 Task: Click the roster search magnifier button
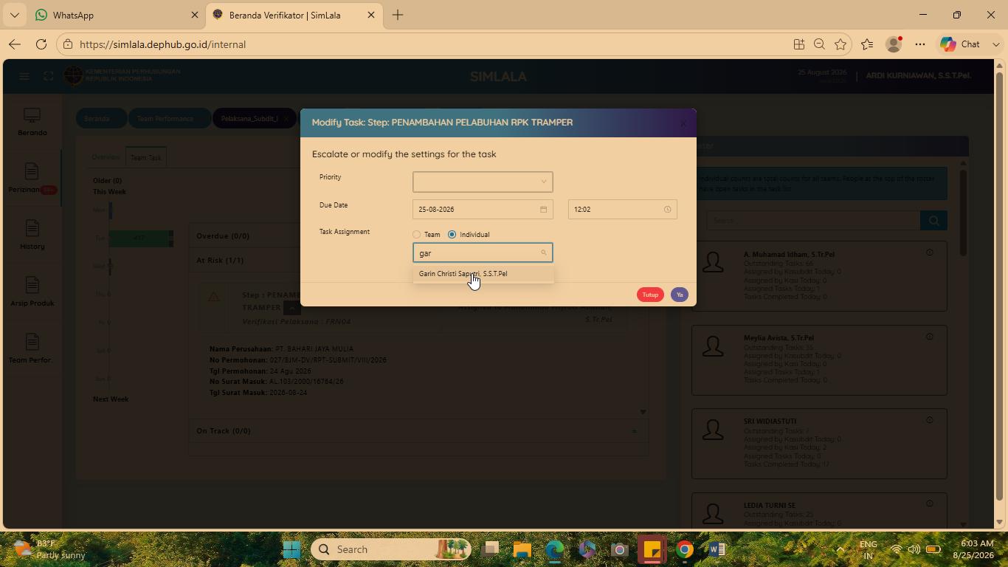[933, 220]
